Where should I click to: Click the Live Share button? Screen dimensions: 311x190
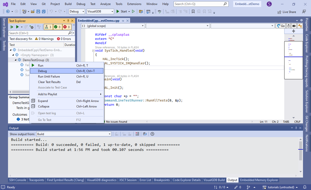pos(287,12)
